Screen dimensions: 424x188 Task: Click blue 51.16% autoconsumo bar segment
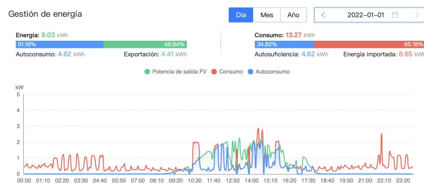point(59,45)
